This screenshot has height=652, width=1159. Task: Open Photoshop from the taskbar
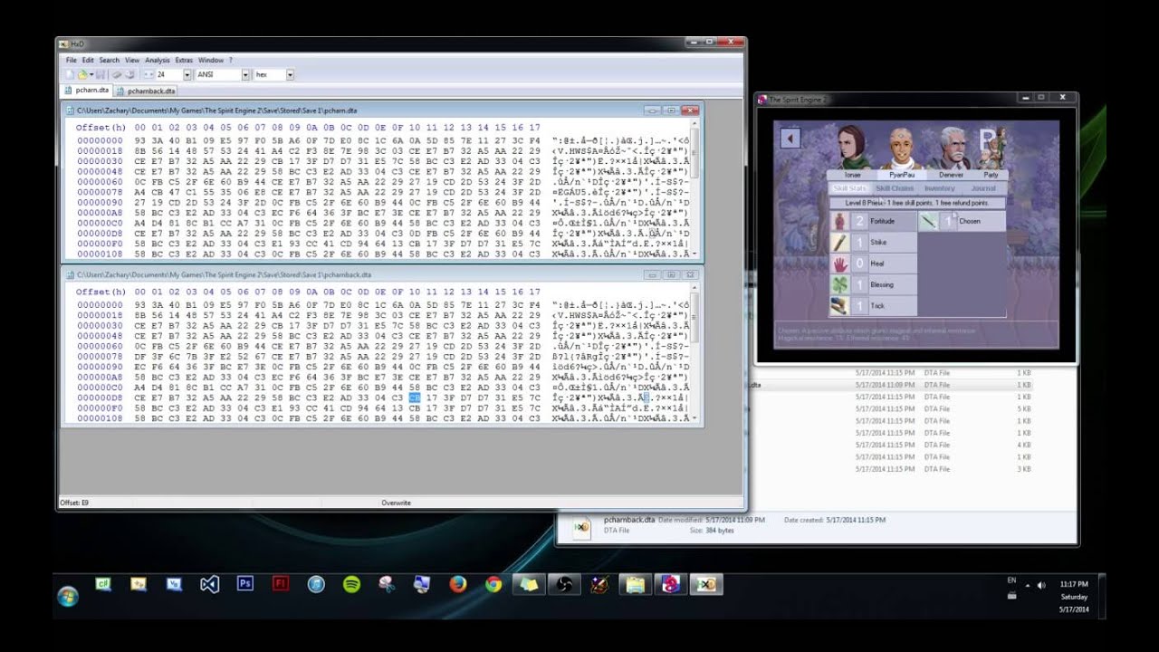[x=244, y=584]
